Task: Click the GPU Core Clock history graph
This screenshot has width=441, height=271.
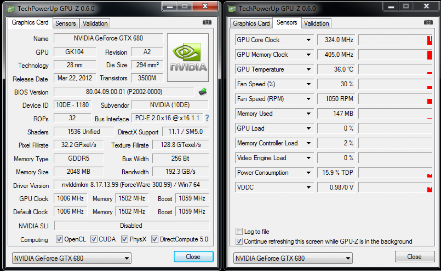Action: click(395, 40)
